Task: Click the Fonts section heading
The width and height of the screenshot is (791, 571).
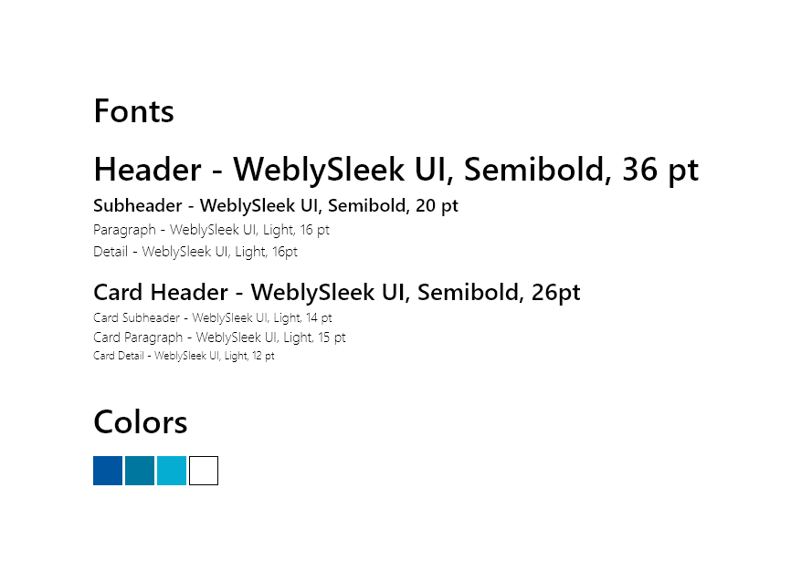Action: 133,111
